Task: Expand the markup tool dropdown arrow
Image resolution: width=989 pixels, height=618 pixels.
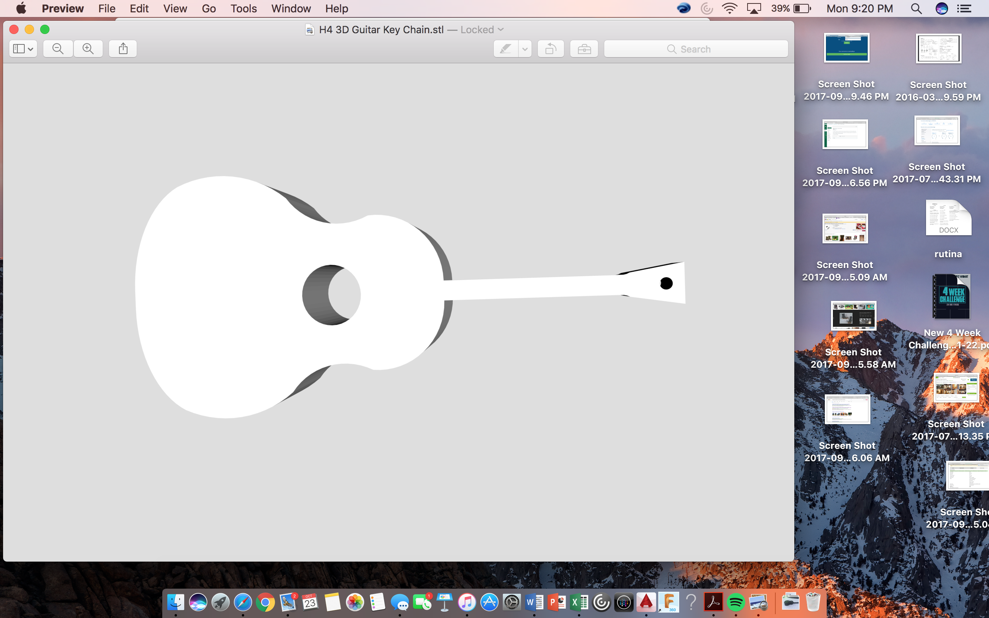Action: coord(524,48)
